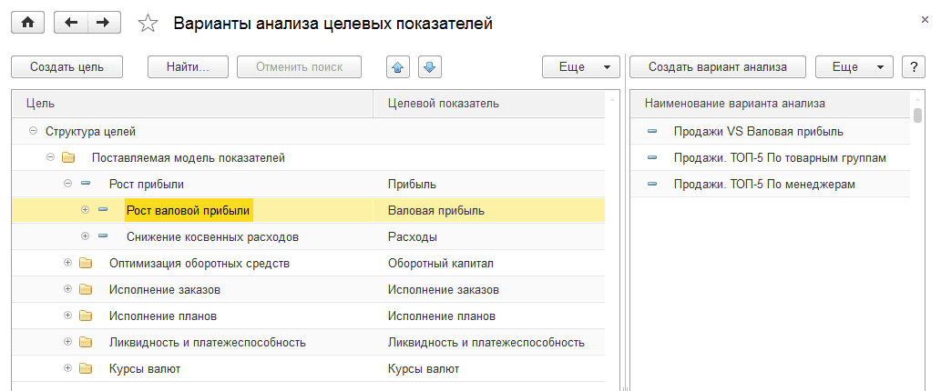Go forward with the right arrow
Screen dimensions: 941x391
click(105, 24)
